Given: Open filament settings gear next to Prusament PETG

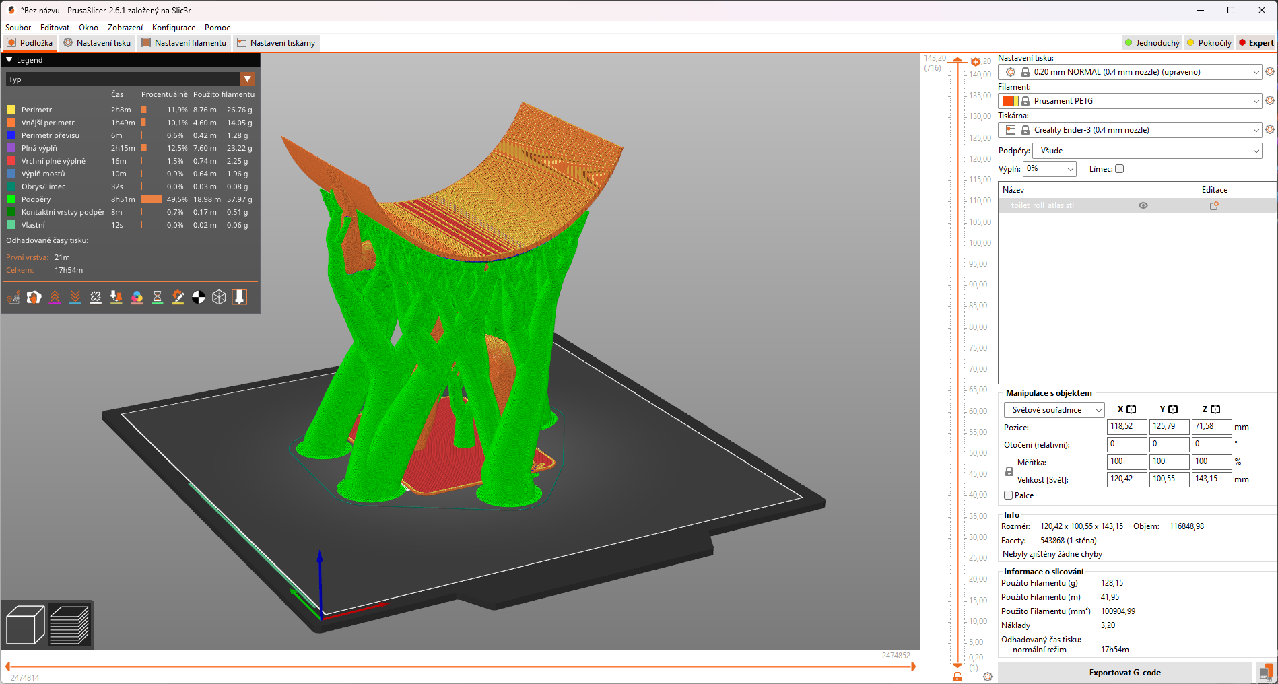Looking at the screenshot, I should tap(1270, 100).
